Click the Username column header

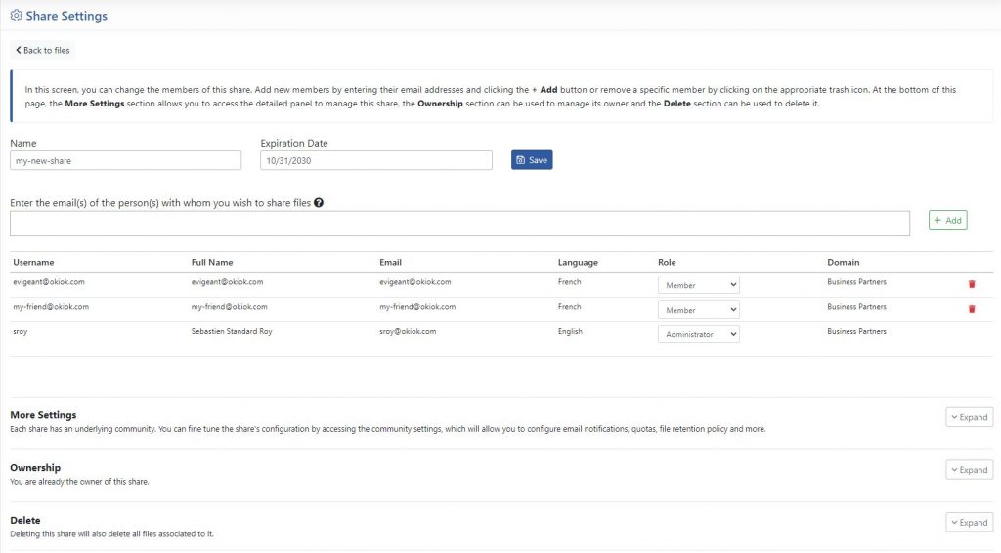[x=33, y=262]
